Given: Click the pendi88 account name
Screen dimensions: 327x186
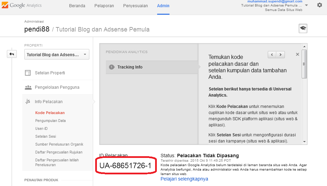Looking at the screenshot, I should (x=37, y=29).
